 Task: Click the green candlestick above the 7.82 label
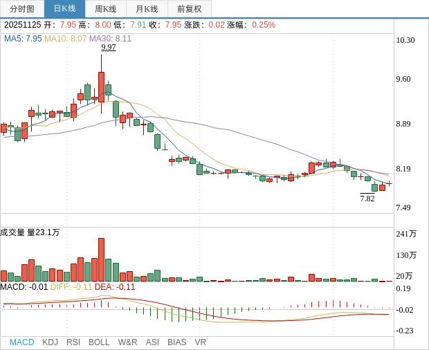pyautogui.click(x=374, y=187)
